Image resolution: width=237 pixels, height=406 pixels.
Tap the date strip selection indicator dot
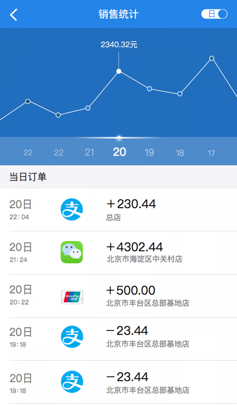pyautogui.click(x=119, y=137)
